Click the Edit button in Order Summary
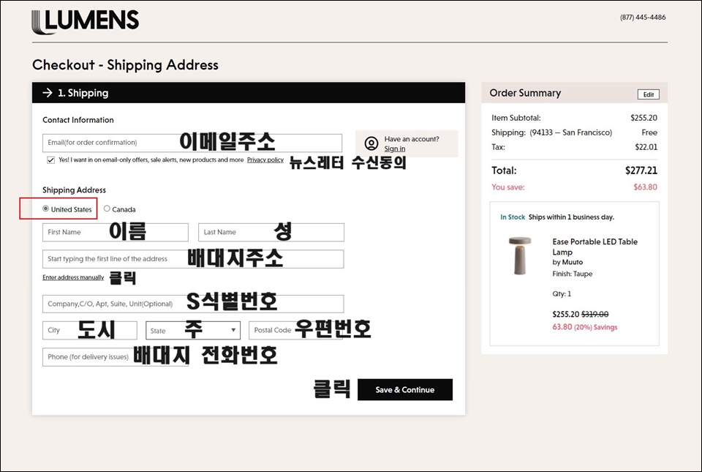702x472 pixels. [x=649, y=94]
